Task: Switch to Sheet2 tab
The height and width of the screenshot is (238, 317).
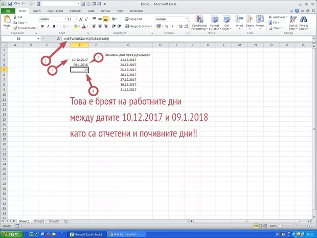Action: (39, 221)
